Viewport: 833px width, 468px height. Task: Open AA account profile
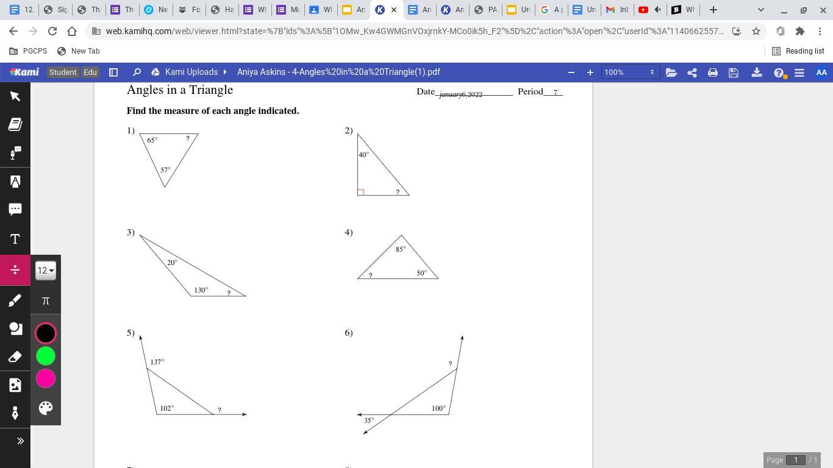pyautogui.click(x=821, y=72)
